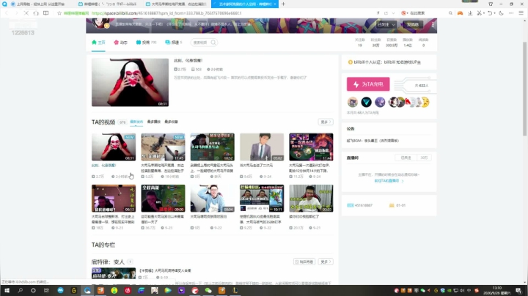Image resolution: width=528 pixels, height=296 pixels.
Task: Click 已关注 button in live room panel
Action: click(406, 158)
